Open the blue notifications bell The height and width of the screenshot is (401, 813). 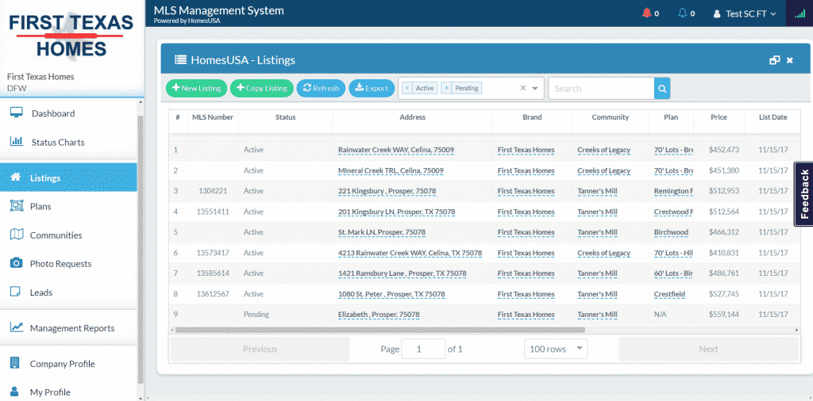[x=681, y=13]
